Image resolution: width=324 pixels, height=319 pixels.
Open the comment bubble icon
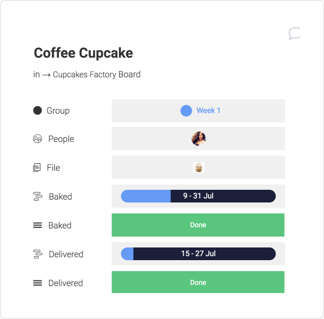(294, 33)
